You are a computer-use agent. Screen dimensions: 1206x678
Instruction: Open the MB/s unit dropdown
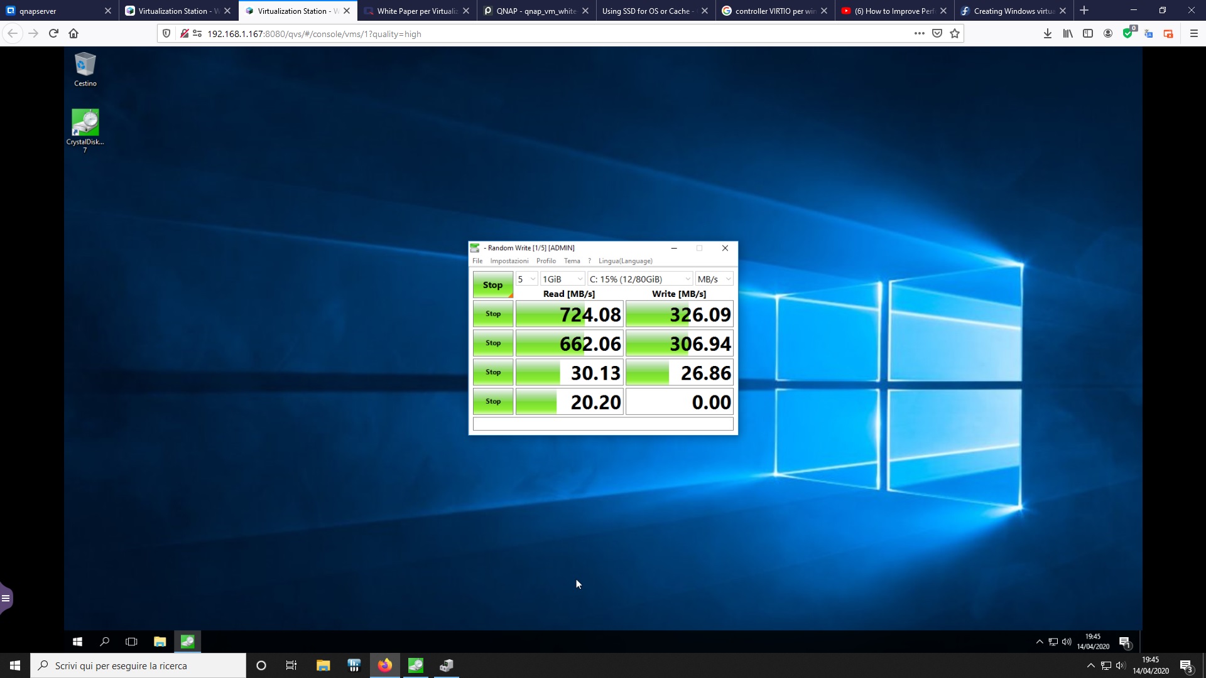[x=714, y=279]
